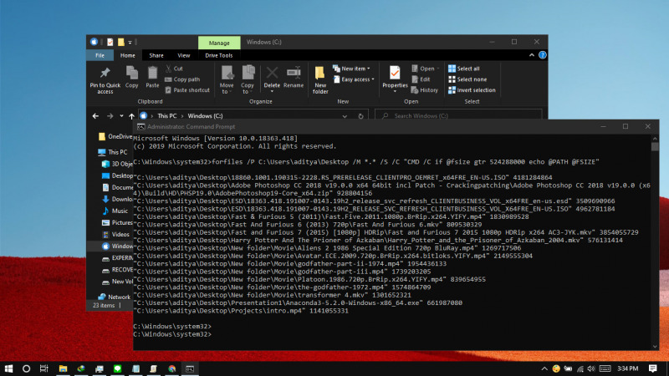Click the Search Windows (C:) field
669x376 pixels.
point(458,116)
